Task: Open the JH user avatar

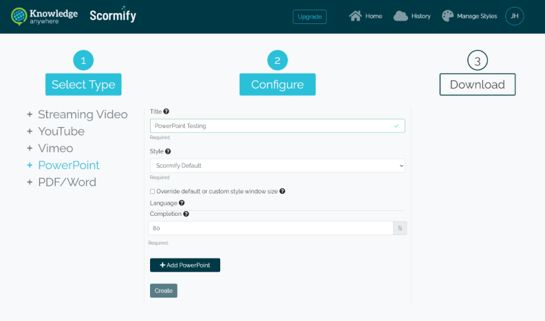Action: 515,16
